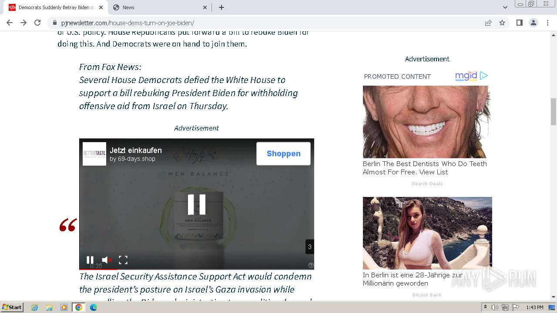Image resolution: width=557 pixels, height=313 pixels.
Task: Open Windows Media Player from taskbar
Action: click(x=64, y=307)
